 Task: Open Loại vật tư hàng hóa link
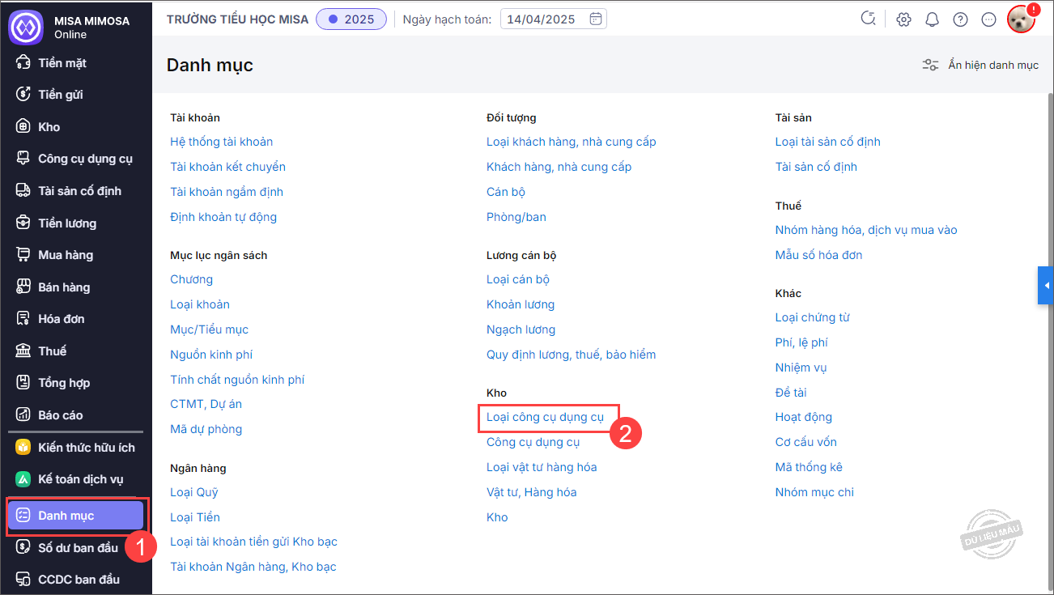(542, 467)
